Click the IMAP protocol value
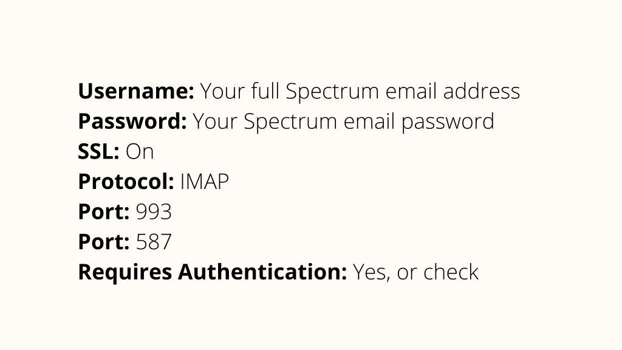The height and width of the screenshot is (350, 622). pyautogui.click(x=204, y=182)
